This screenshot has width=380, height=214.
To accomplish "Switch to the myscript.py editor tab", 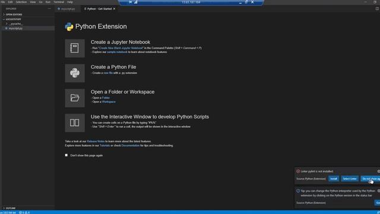I will [x=68, y=9].
